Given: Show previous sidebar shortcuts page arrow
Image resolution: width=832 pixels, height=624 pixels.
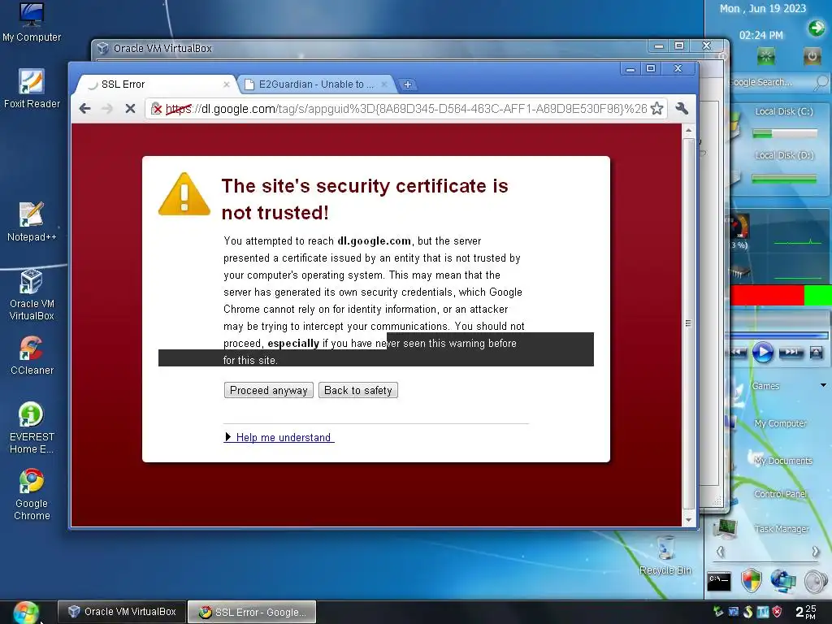Looking at the screenshot, I should click(720, 552).
